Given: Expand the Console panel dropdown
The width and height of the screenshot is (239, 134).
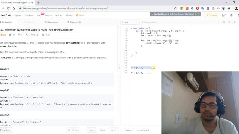Looking at the screenshot, I should coord(128,130).
